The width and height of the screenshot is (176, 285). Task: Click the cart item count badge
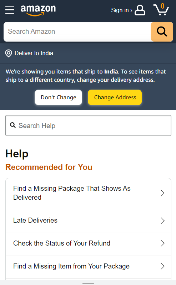[162, 6]
